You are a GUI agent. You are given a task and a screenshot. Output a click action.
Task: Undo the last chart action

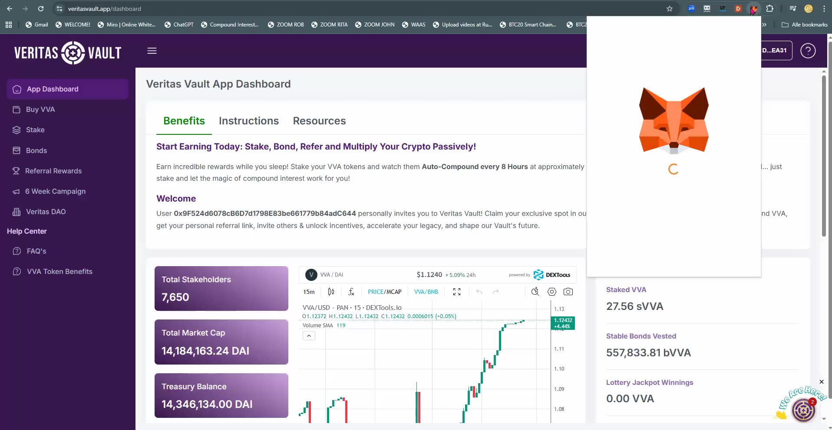point(479,292)
